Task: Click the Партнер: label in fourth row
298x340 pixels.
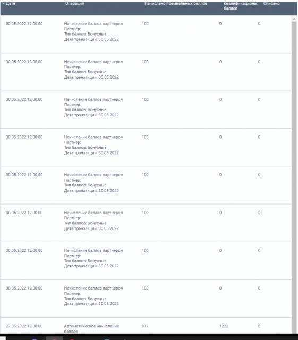Action: click(72, 142)
